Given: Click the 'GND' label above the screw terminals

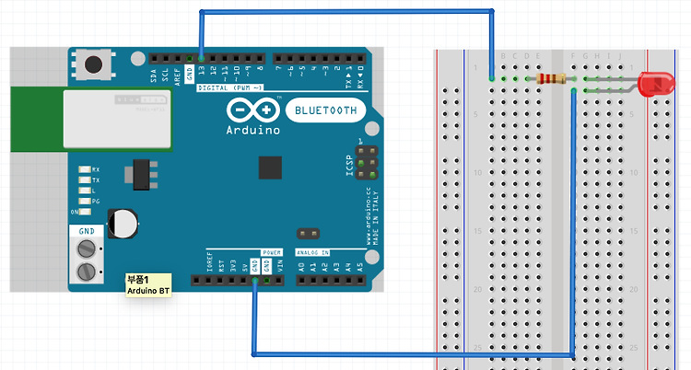Looking at the screenshot, I should point(87,231).
